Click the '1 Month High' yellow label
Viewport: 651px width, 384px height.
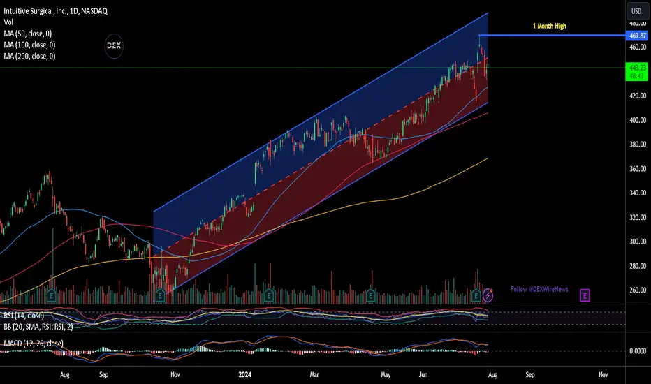[x=549, y=26]
